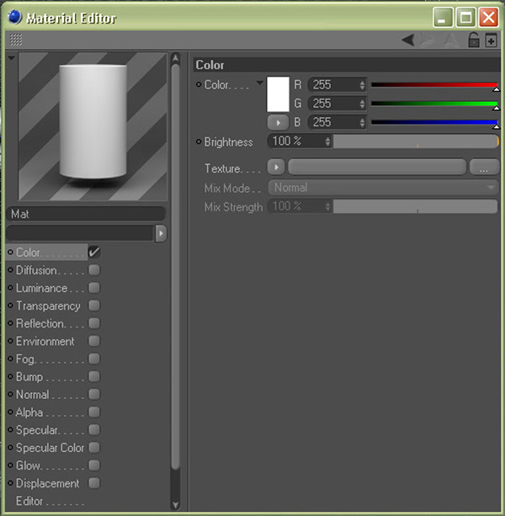505x516 pixels.
Task: Click the empty Texture name bar
Action: tap(377, 168)
